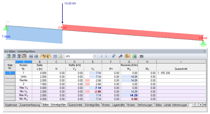Close the 4.1 Stäbe - Schnittgrößen panel
The height and width of the screenshot is (114, 210).
point(204,51)
